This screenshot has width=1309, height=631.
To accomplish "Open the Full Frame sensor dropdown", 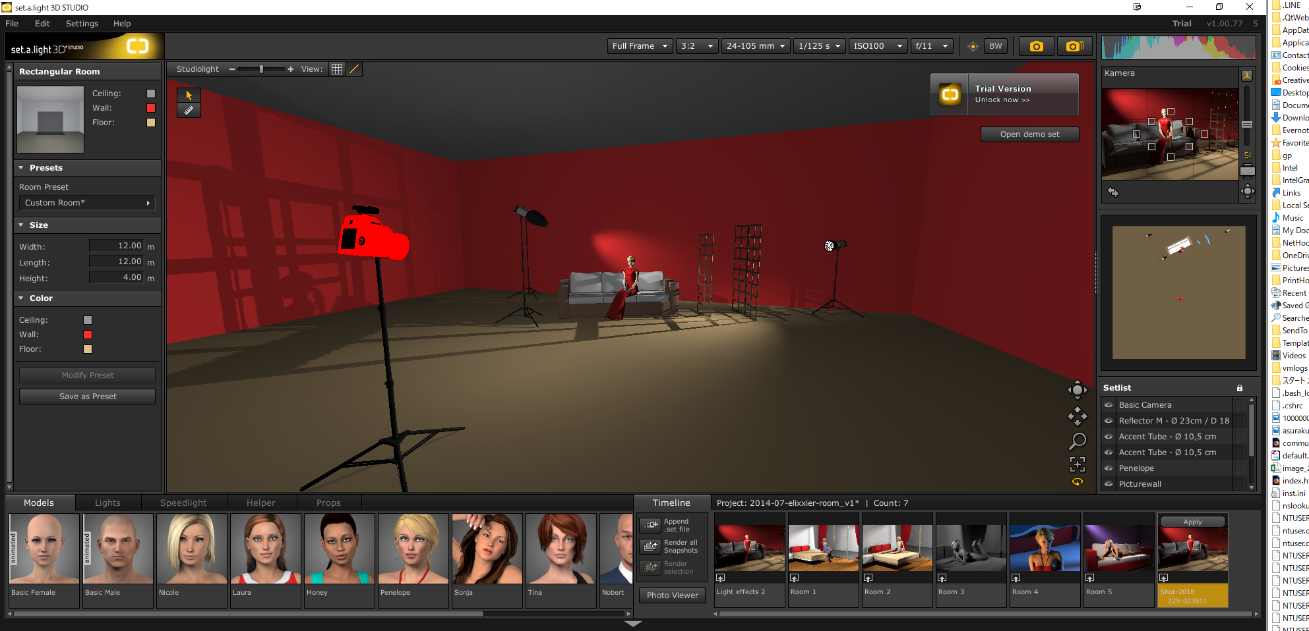I will (640, 46).
